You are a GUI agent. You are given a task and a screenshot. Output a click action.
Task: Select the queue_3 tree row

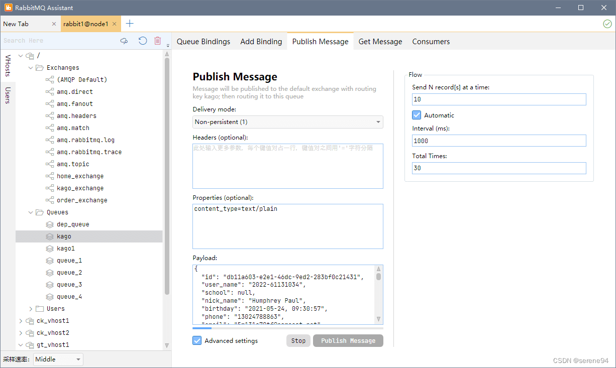89,285
